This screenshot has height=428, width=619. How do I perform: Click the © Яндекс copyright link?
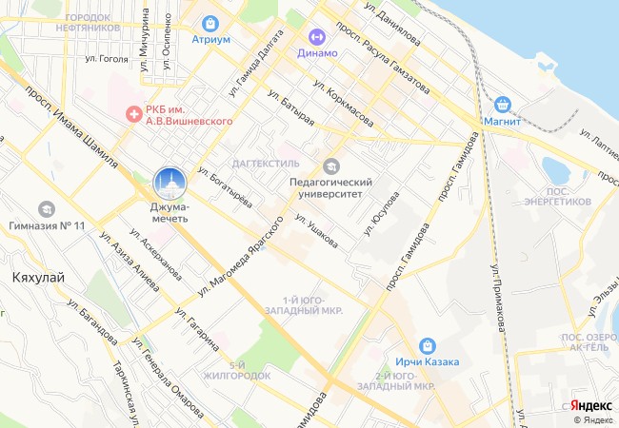[x=593, y=420]
